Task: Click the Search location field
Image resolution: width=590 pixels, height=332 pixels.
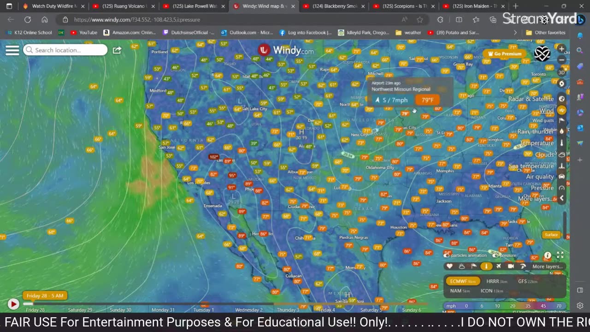Action: click(65, 50)
